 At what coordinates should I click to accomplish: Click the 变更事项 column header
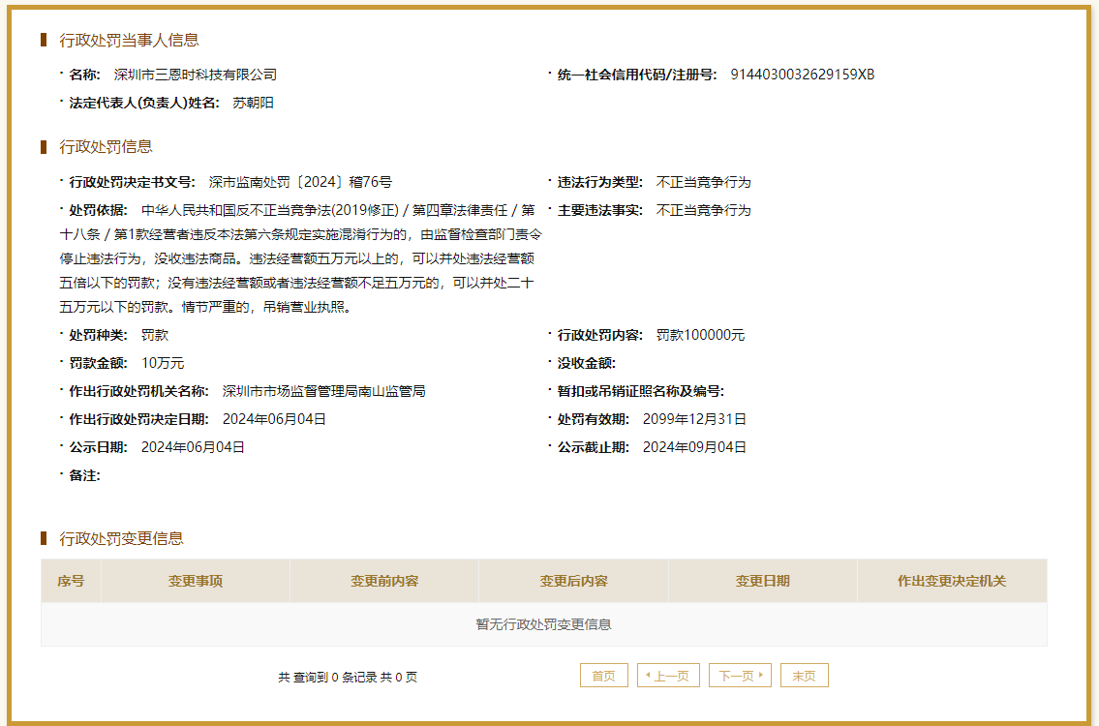196,581
